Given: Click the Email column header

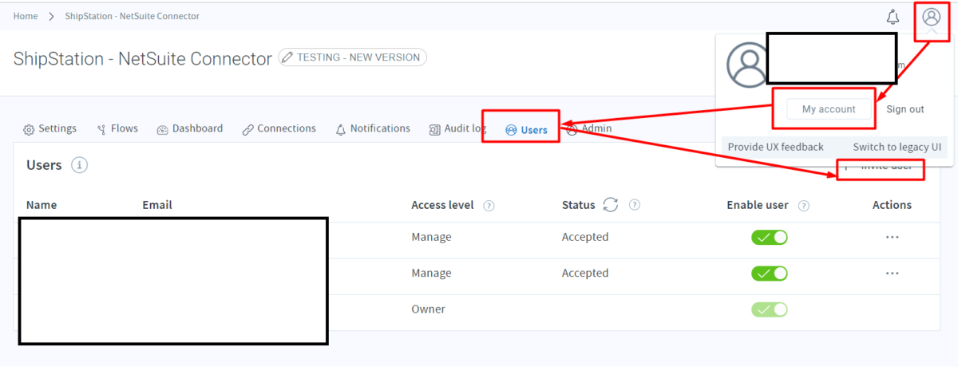Looking at the screenshot, I should click(x=157, y=205).
